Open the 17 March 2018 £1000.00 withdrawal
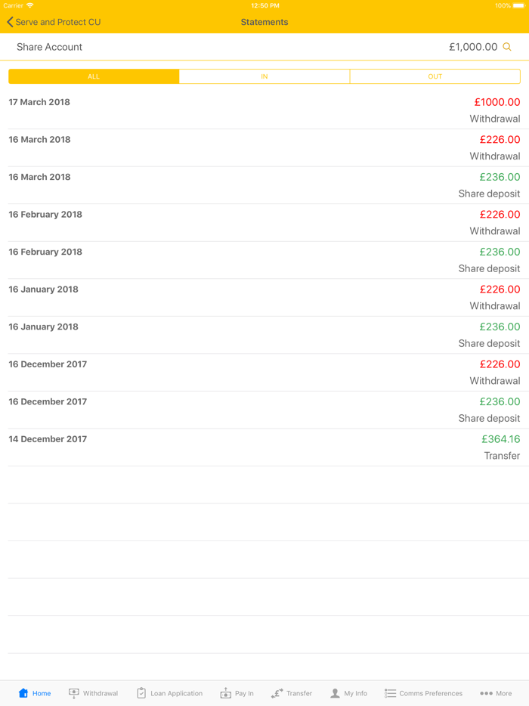This screenshot has width=529, height=706. [264, 110]
